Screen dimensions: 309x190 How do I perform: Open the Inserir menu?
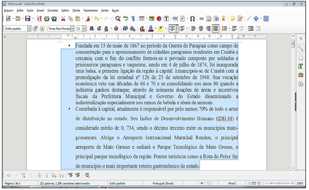click(41, 10)
